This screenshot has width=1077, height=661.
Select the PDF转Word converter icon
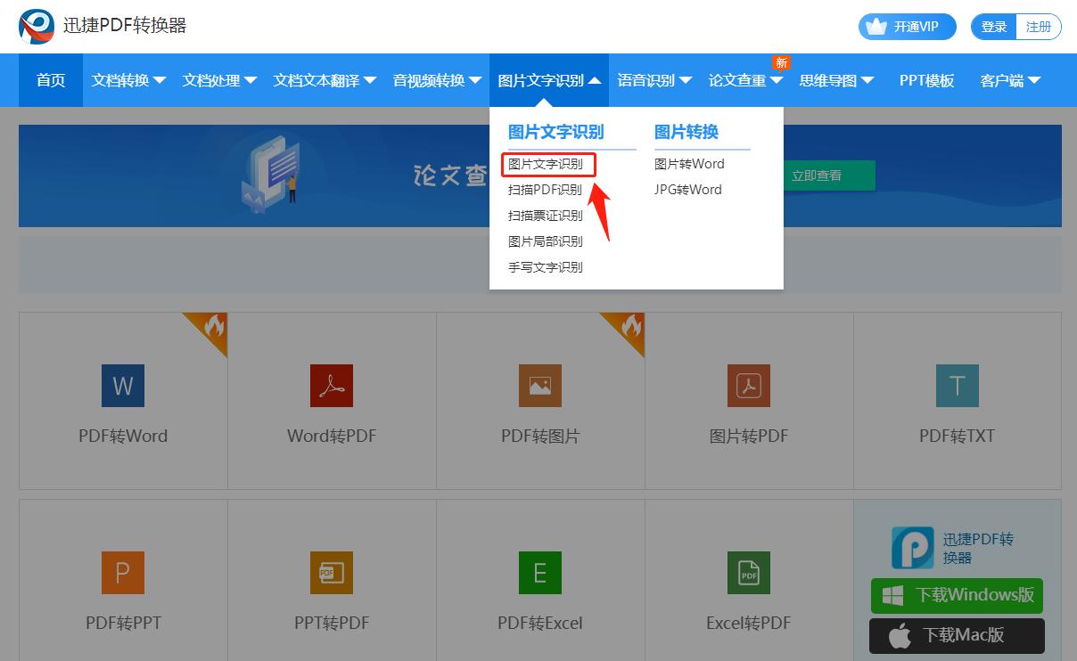pos(122,386)
